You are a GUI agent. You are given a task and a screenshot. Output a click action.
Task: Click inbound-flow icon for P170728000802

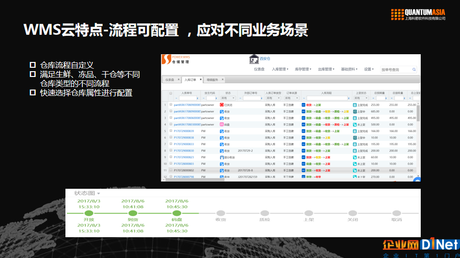(303, 170)
